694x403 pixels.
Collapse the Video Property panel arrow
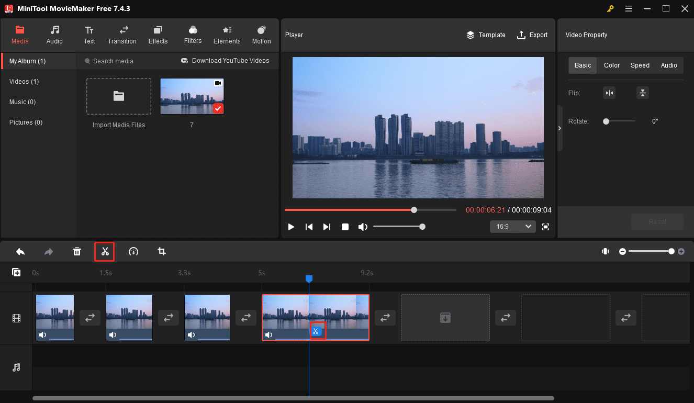559,128
